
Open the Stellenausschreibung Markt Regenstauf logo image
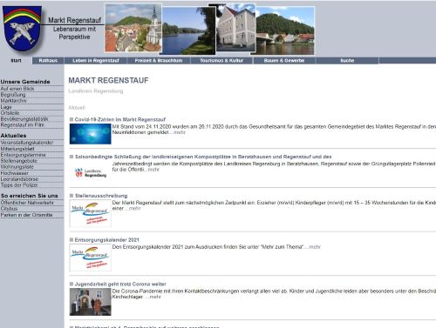tap(91, 213)
